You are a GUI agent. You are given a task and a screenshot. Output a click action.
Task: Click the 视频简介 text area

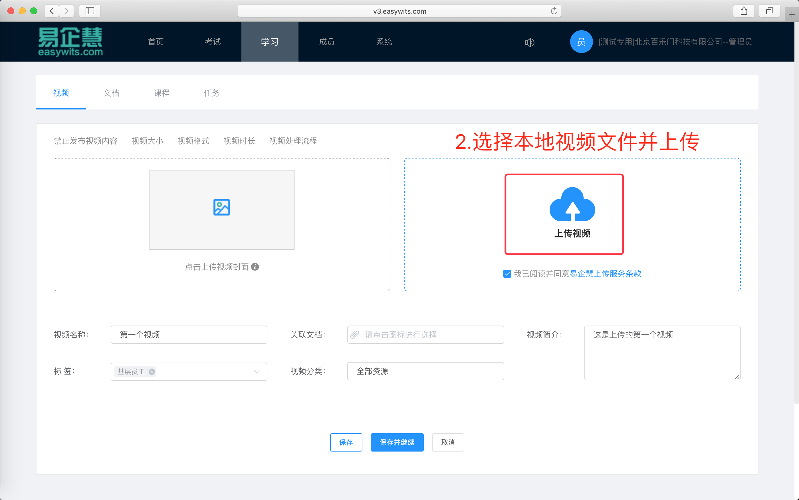662,353
